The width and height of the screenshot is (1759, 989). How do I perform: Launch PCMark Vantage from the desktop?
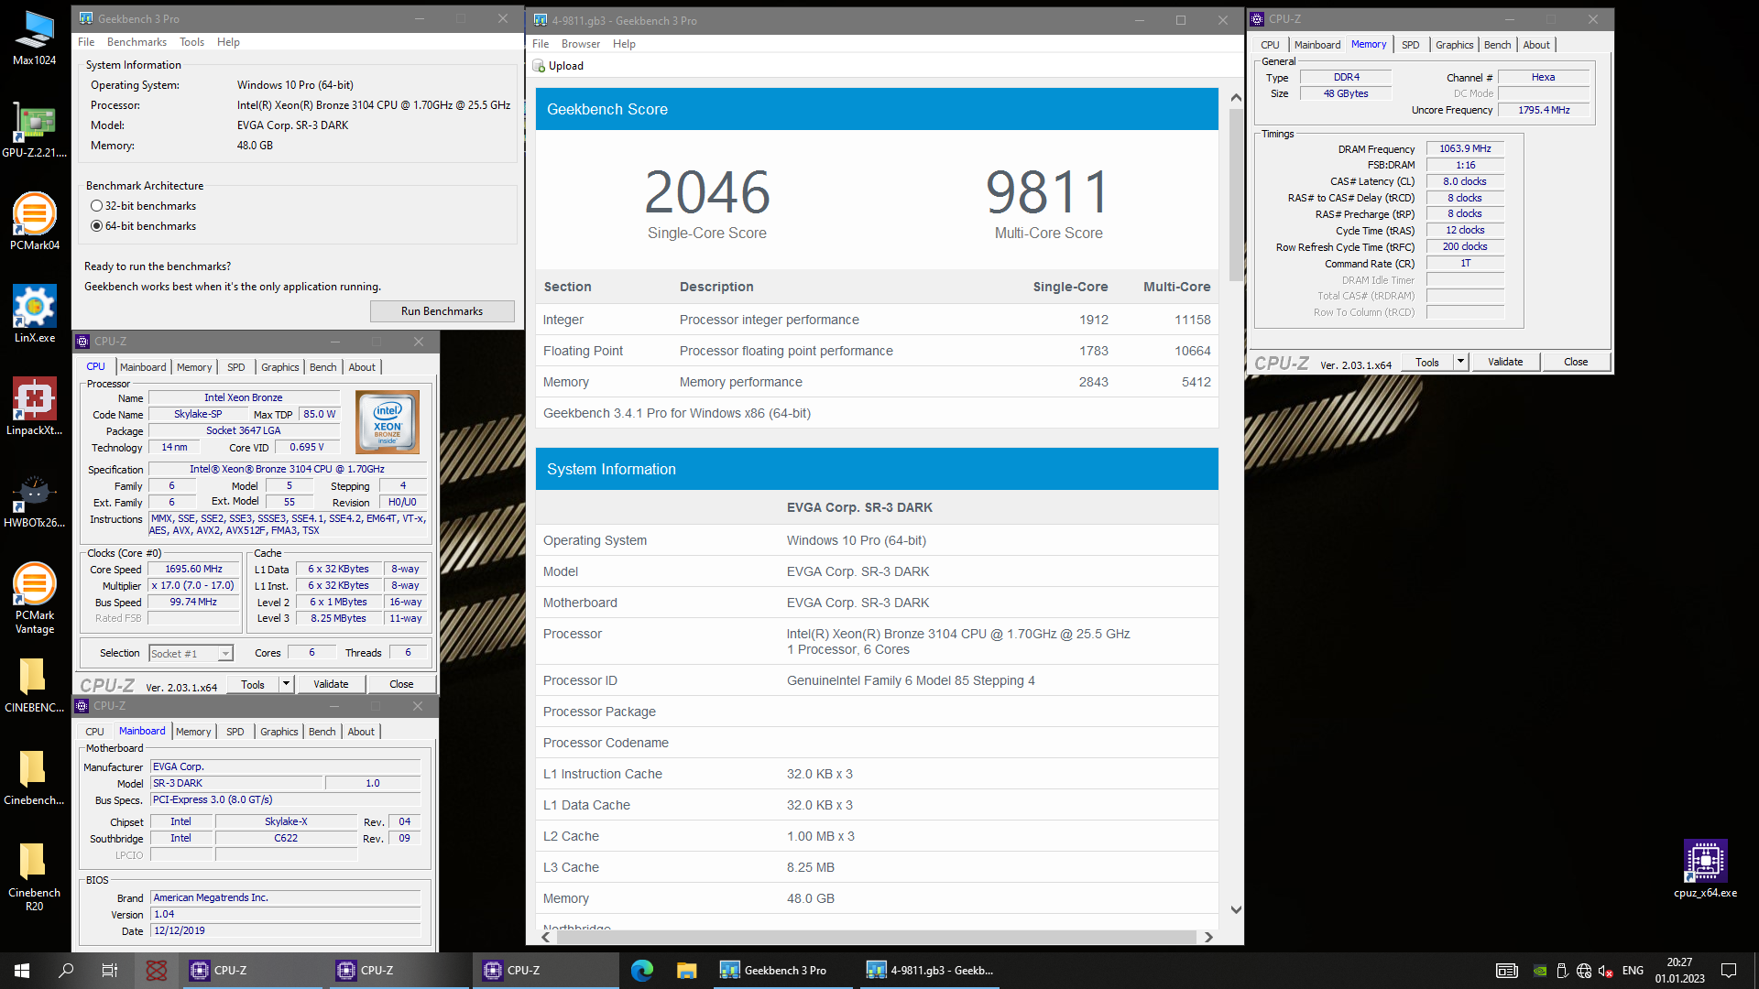coord(34,599)
